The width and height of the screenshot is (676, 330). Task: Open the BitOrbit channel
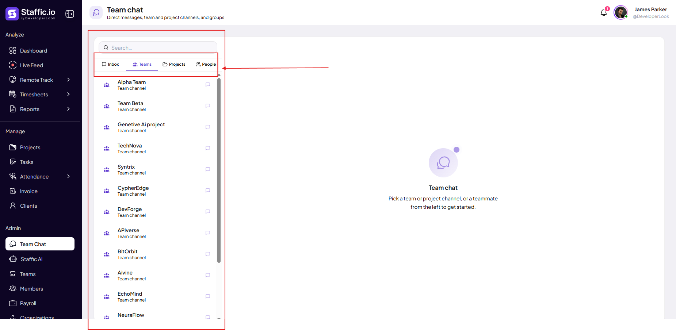156,254
